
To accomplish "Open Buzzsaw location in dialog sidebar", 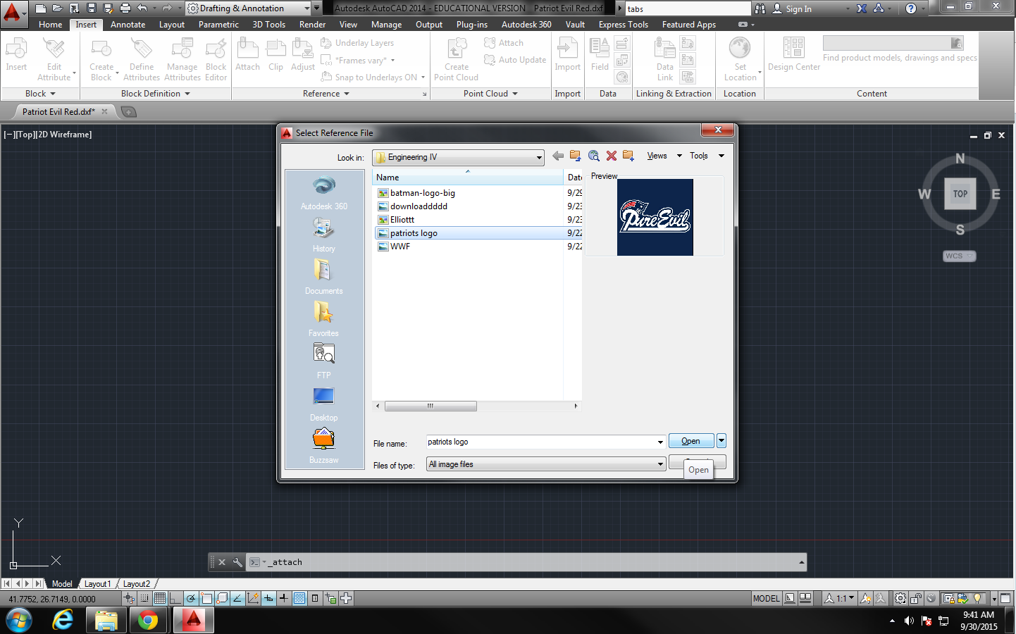I will coord(324,446).
